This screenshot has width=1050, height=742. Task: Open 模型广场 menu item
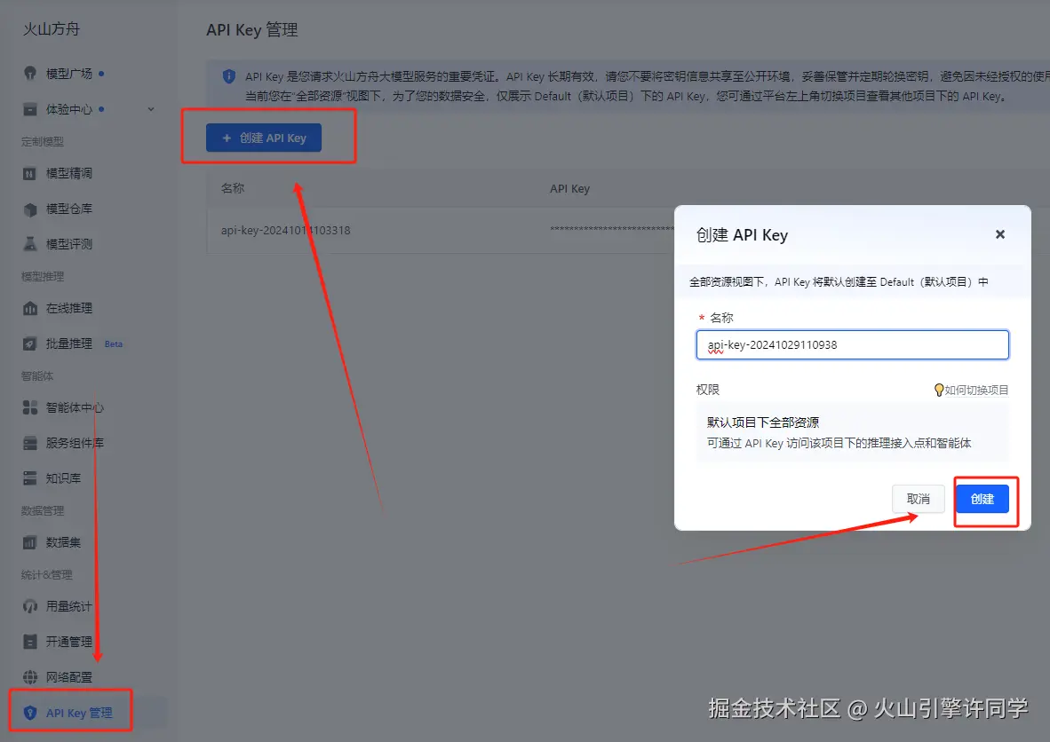69,74
